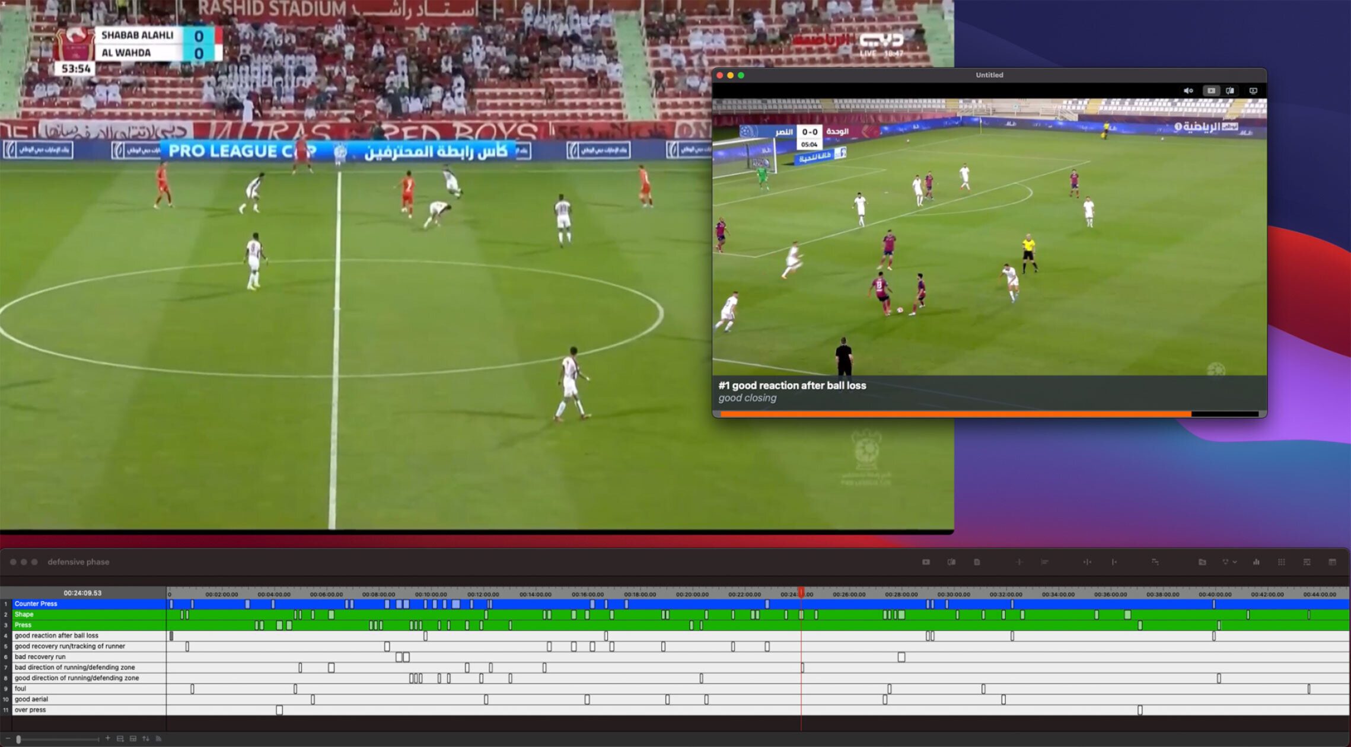
Task: Select the 'defensive phase' window title tab
Action: pos(79,561)
